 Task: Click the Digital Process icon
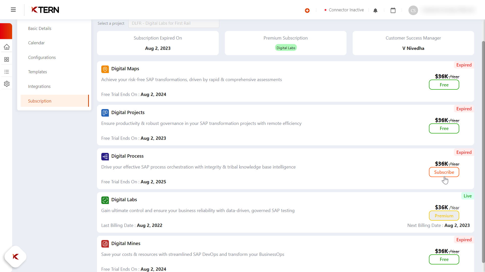click(105, 156)
